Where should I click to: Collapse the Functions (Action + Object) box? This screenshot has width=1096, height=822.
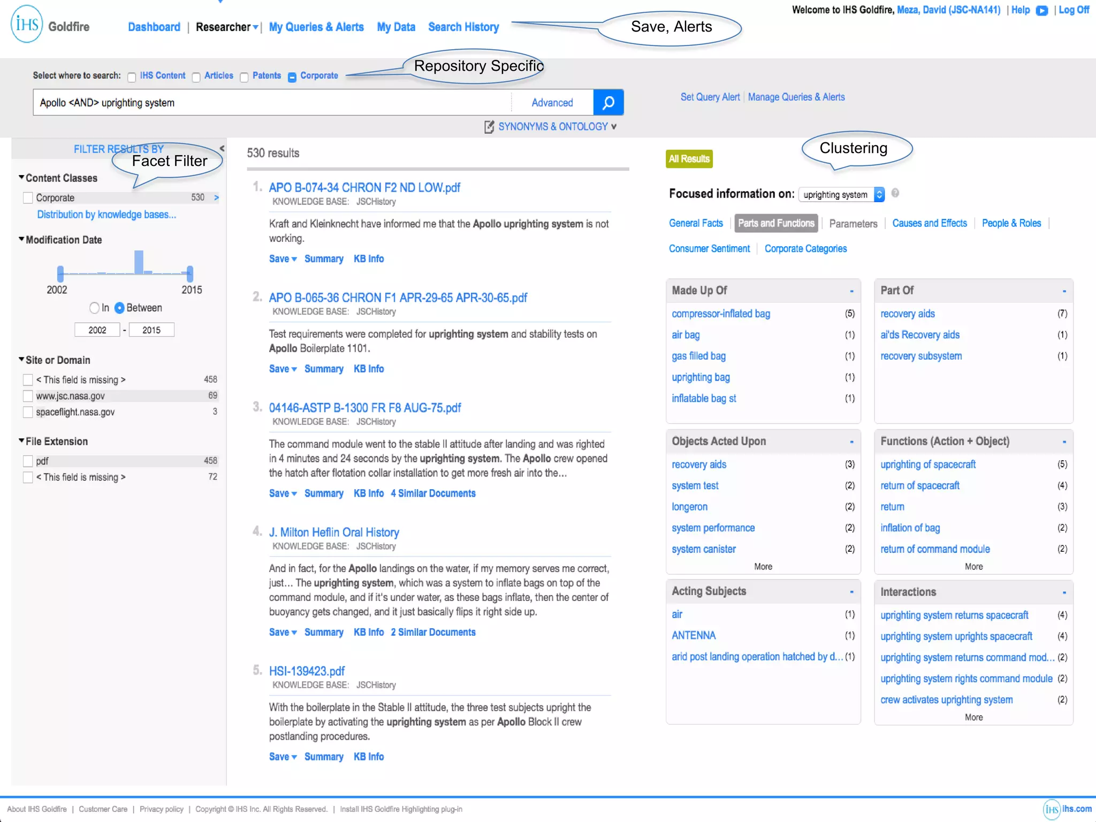(1064, 442)
